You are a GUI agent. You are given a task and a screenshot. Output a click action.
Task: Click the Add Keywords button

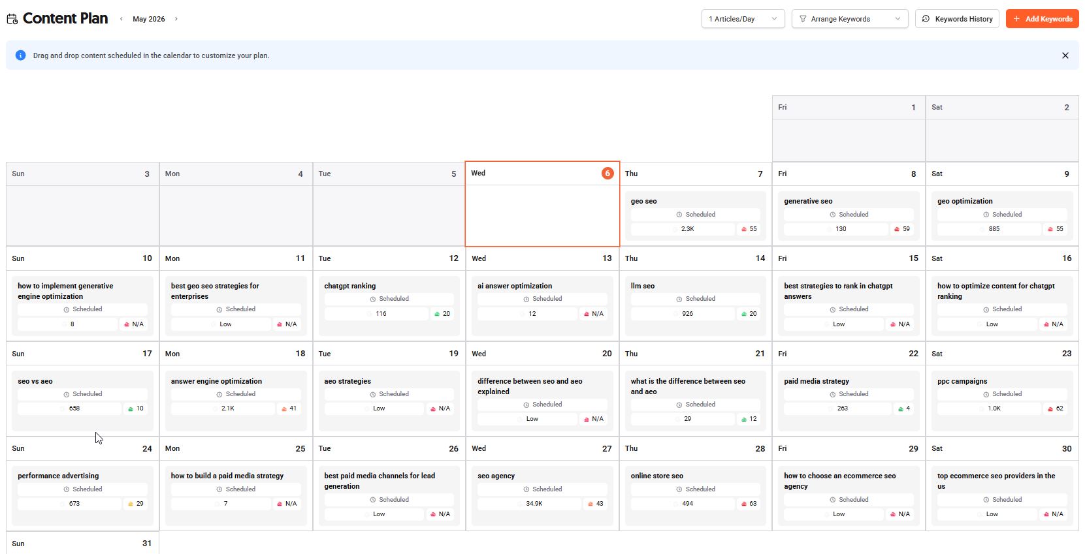(x=1043, y=19)
